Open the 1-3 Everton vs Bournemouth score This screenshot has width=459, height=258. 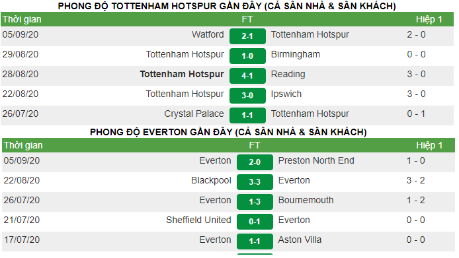coord(255,202)
